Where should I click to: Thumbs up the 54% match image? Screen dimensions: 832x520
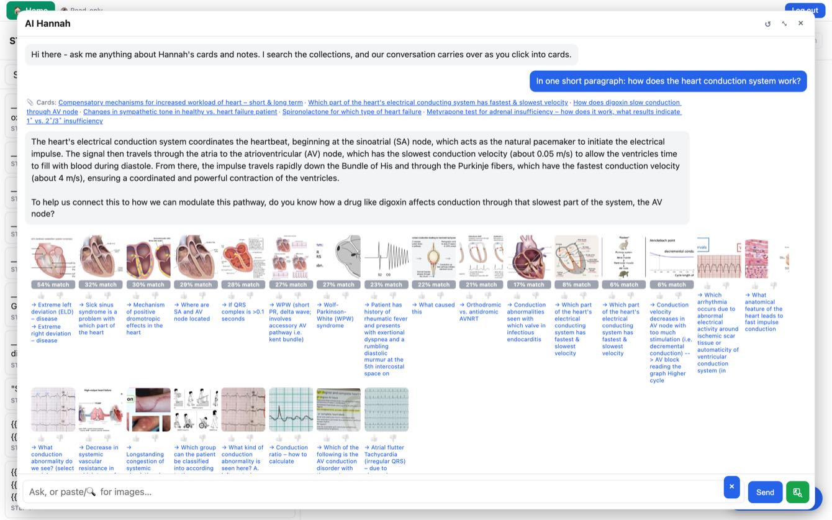click(42, 296)
